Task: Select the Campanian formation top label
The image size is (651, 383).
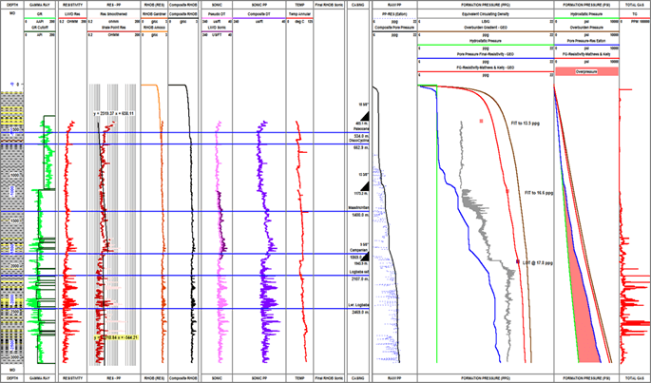Action: 358,250
